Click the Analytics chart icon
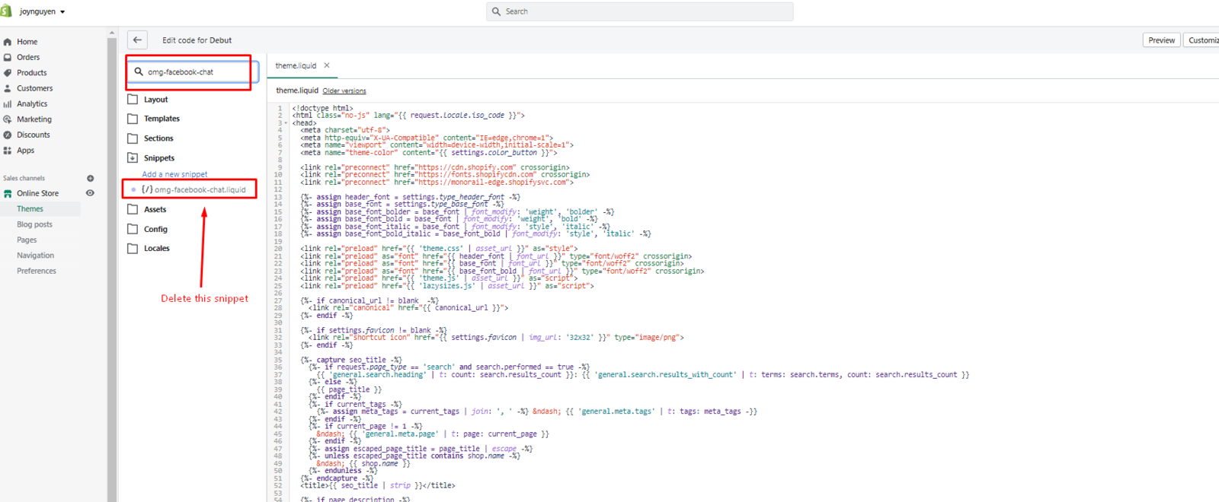The height and width of the screenshot is (502, 1219). 8,104
